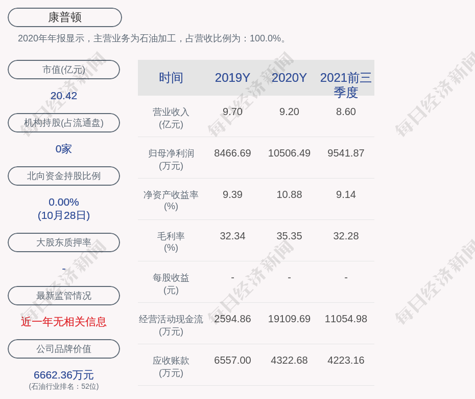Click the 20.42 market value figure
This screenshot has width=475, height=399.
tap(64, 96)
